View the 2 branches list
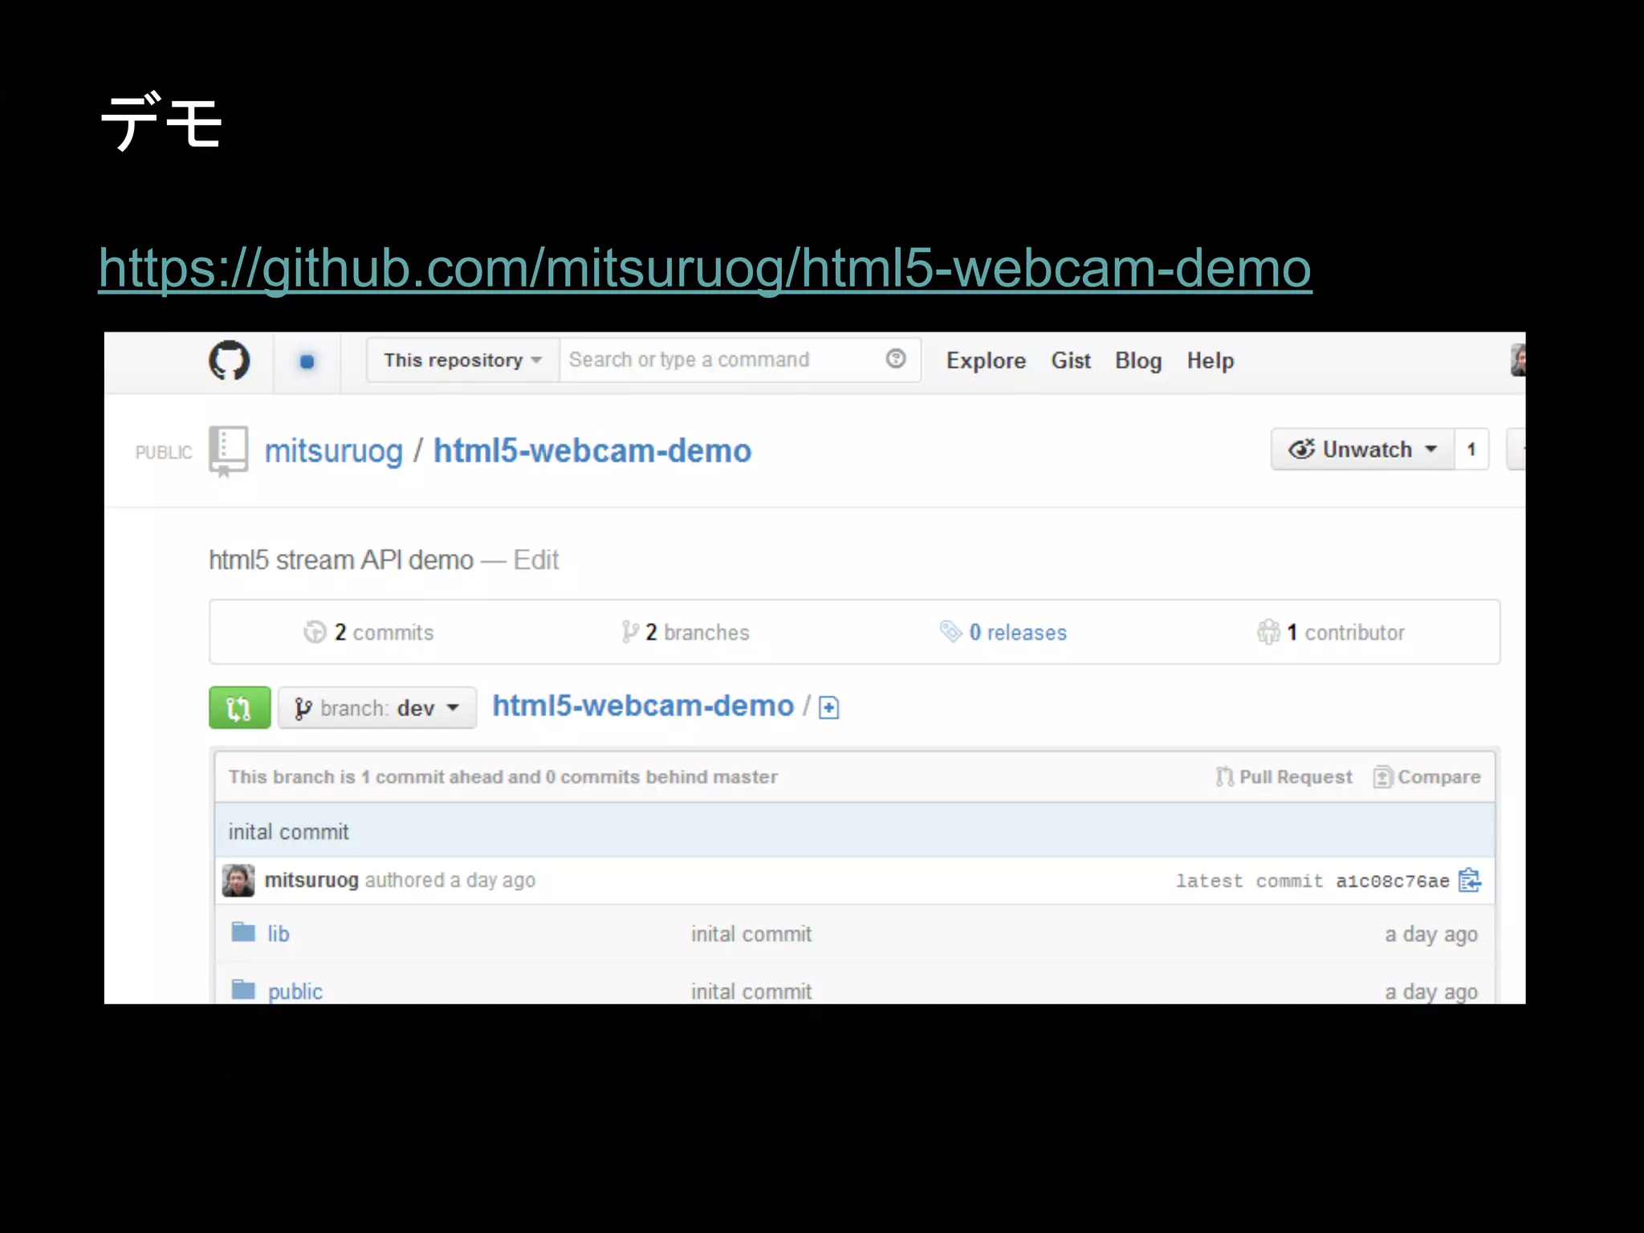 click(685, 633)
